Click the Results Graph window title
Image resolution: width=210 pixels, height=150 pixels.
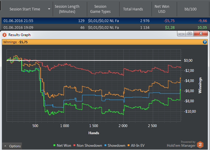pyautogui.click(x=19, y=35)
